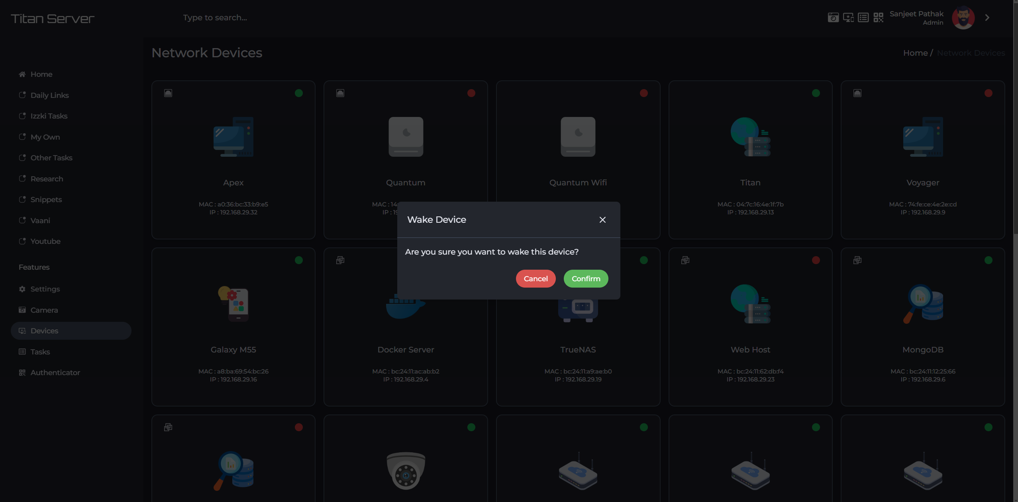Click the Wake Device dialog close button
The height and width of the screenshot is (502, 1018).
click(x=602, y=219)
